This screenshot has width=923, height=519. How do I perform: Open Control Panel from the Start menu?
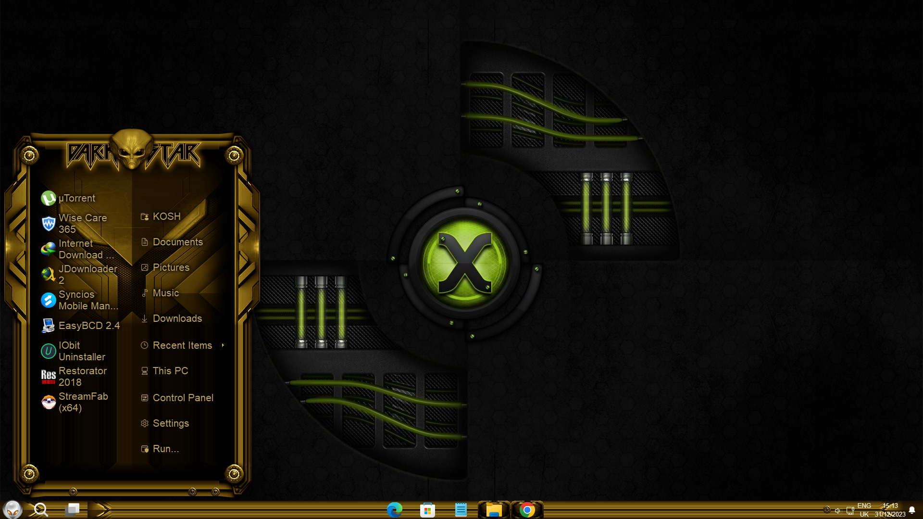[x=183, y=397]
